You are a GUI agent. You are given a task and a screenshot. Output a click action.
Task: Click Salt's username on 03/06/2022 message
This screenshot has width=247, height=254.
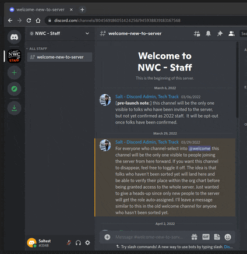147,97
